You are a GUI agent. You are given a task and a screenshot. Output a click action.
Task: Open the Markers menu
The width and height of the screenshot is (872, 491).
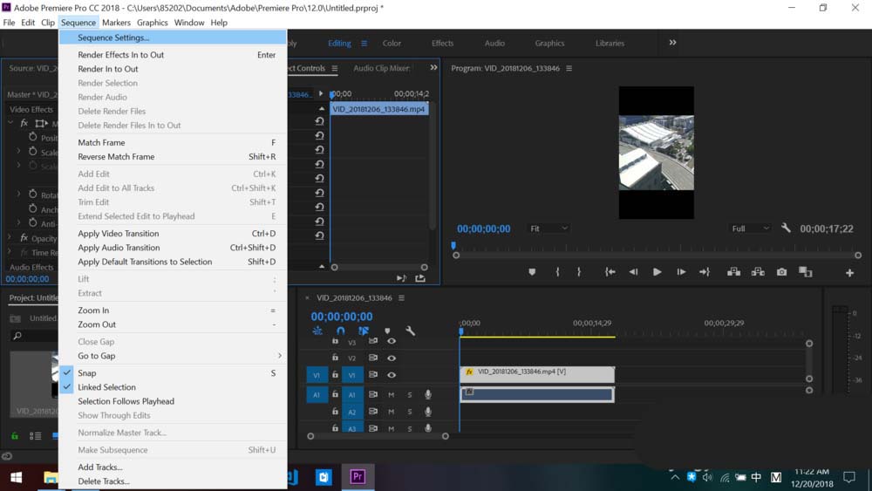(116, 23)
